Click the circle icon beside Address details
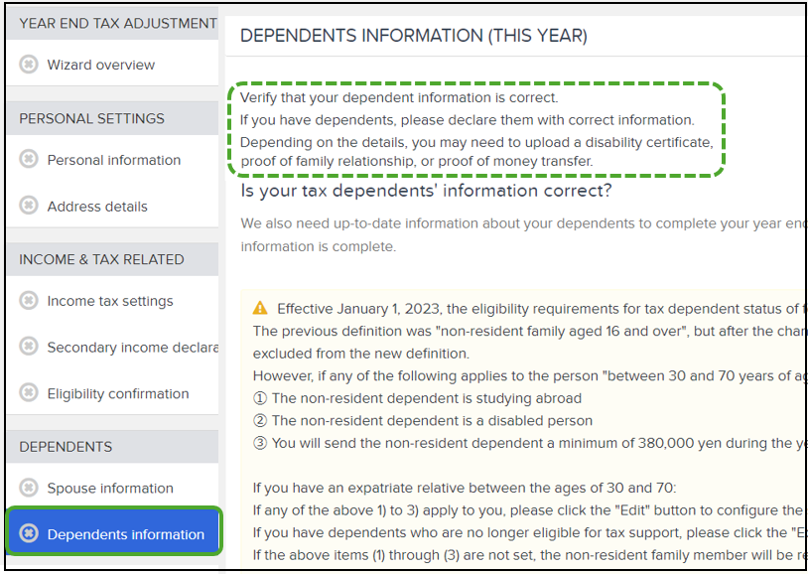 click(29, 206)
